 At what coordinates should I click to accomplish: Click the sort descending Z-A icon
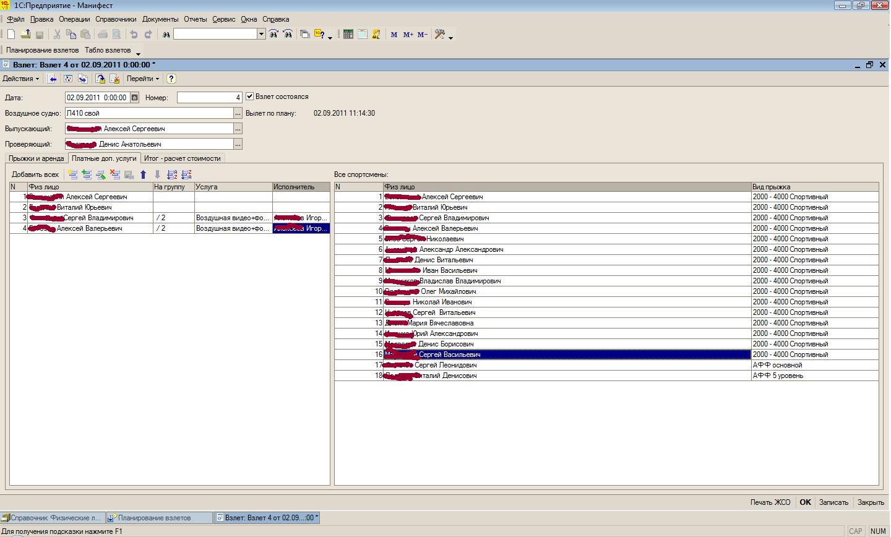point(186,174)
